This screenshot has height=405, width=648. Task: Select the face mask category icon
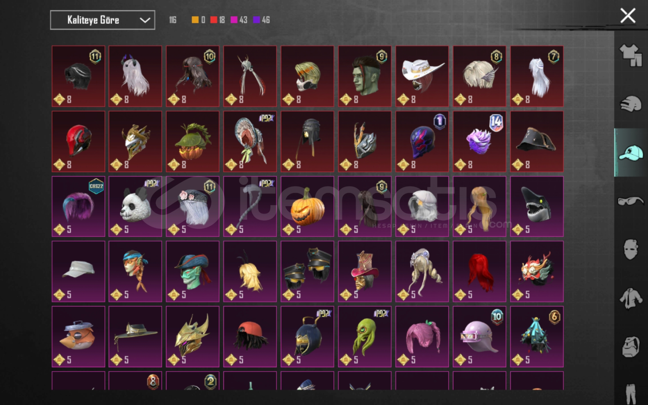click(631, 249)
